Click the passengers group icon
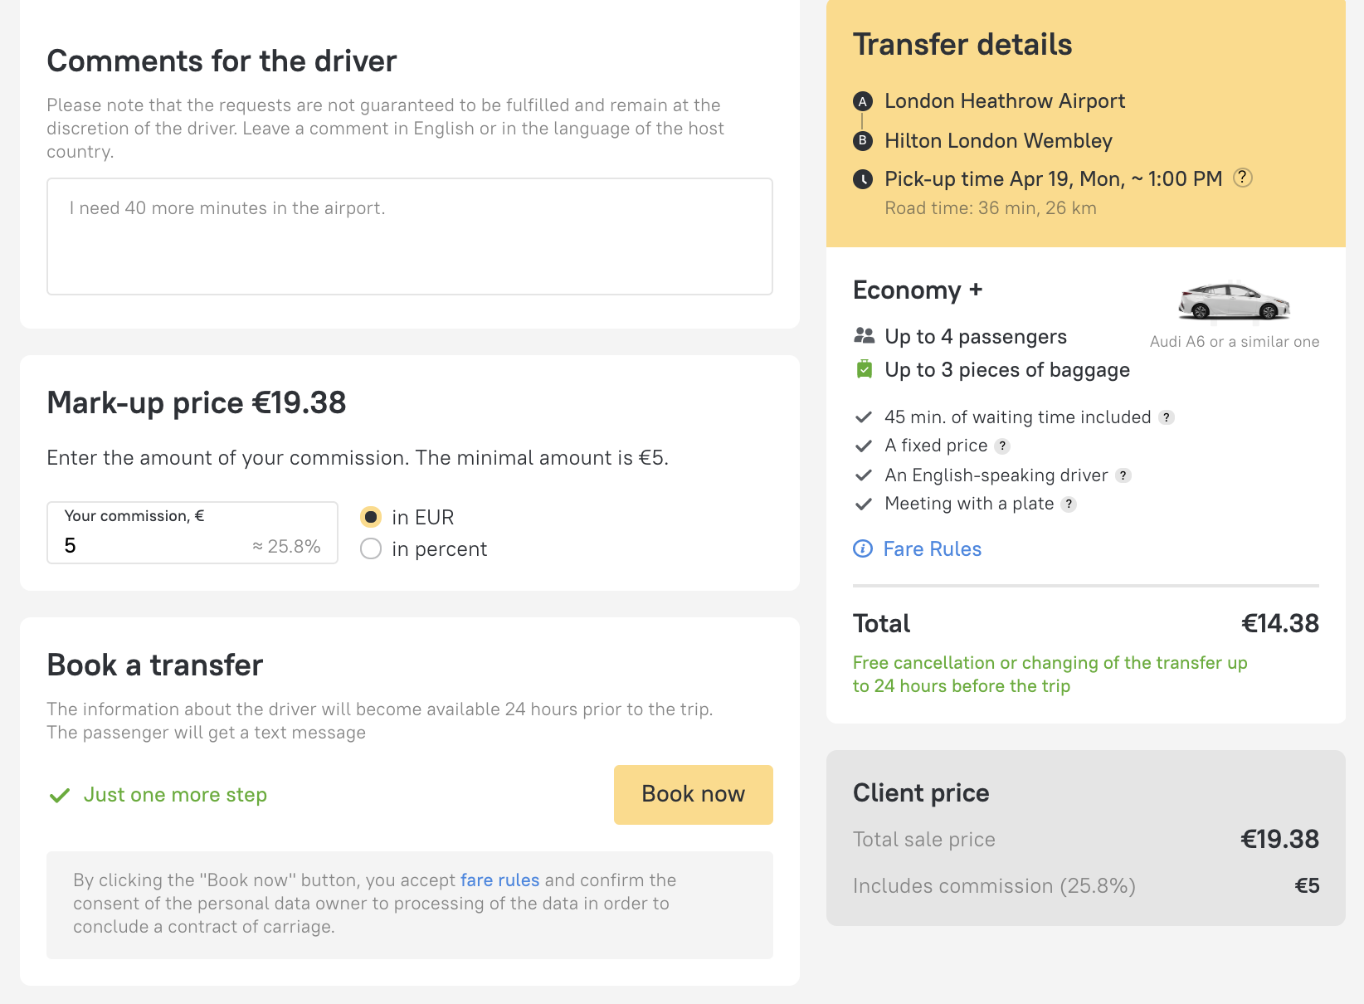 tap(864, 336)
